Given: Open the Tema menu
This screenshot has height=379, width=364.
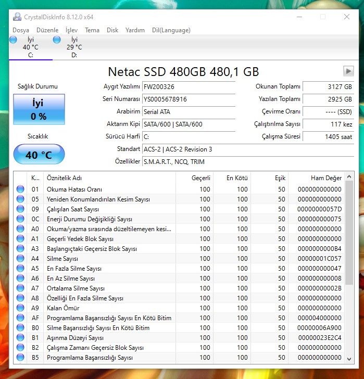Looking at the screenshot, I should pos(92,30).
